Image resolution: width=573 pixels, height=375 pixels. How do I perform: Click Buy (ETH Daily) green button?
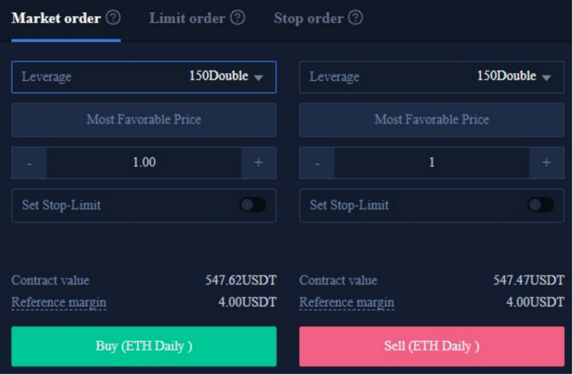point(144,346)
